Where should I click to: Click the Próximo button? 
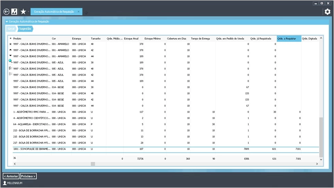coord(28,176)
